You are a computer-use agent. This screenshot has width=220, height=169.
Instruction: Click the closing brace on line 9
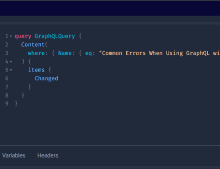coord(16,104)
